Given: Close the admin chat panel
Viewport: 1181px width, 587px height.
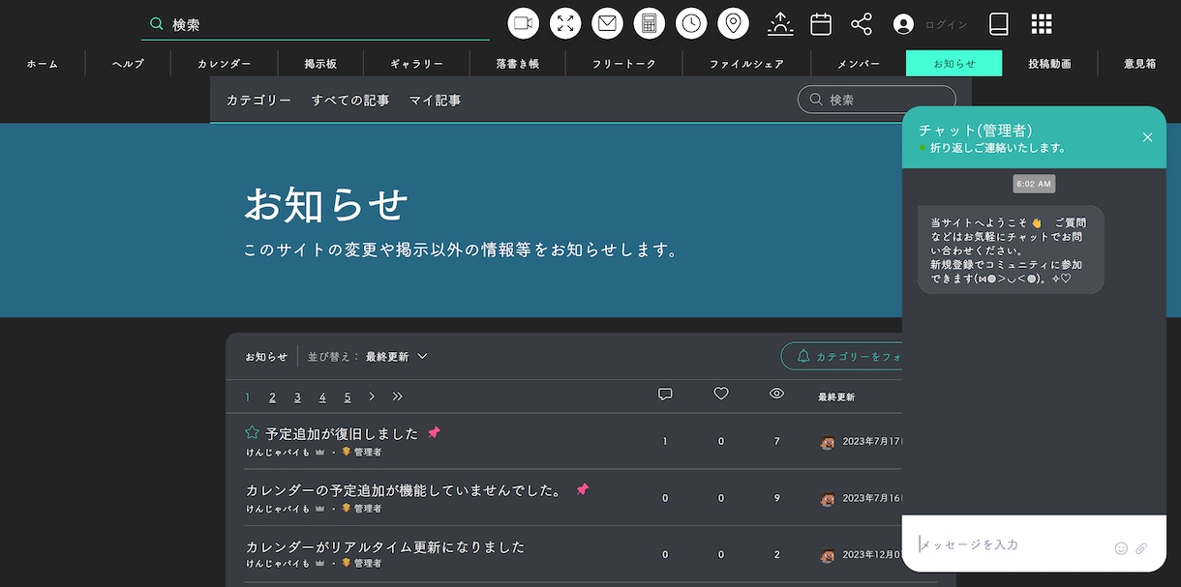Looking at the screenshot, I should click(1148, 137).
